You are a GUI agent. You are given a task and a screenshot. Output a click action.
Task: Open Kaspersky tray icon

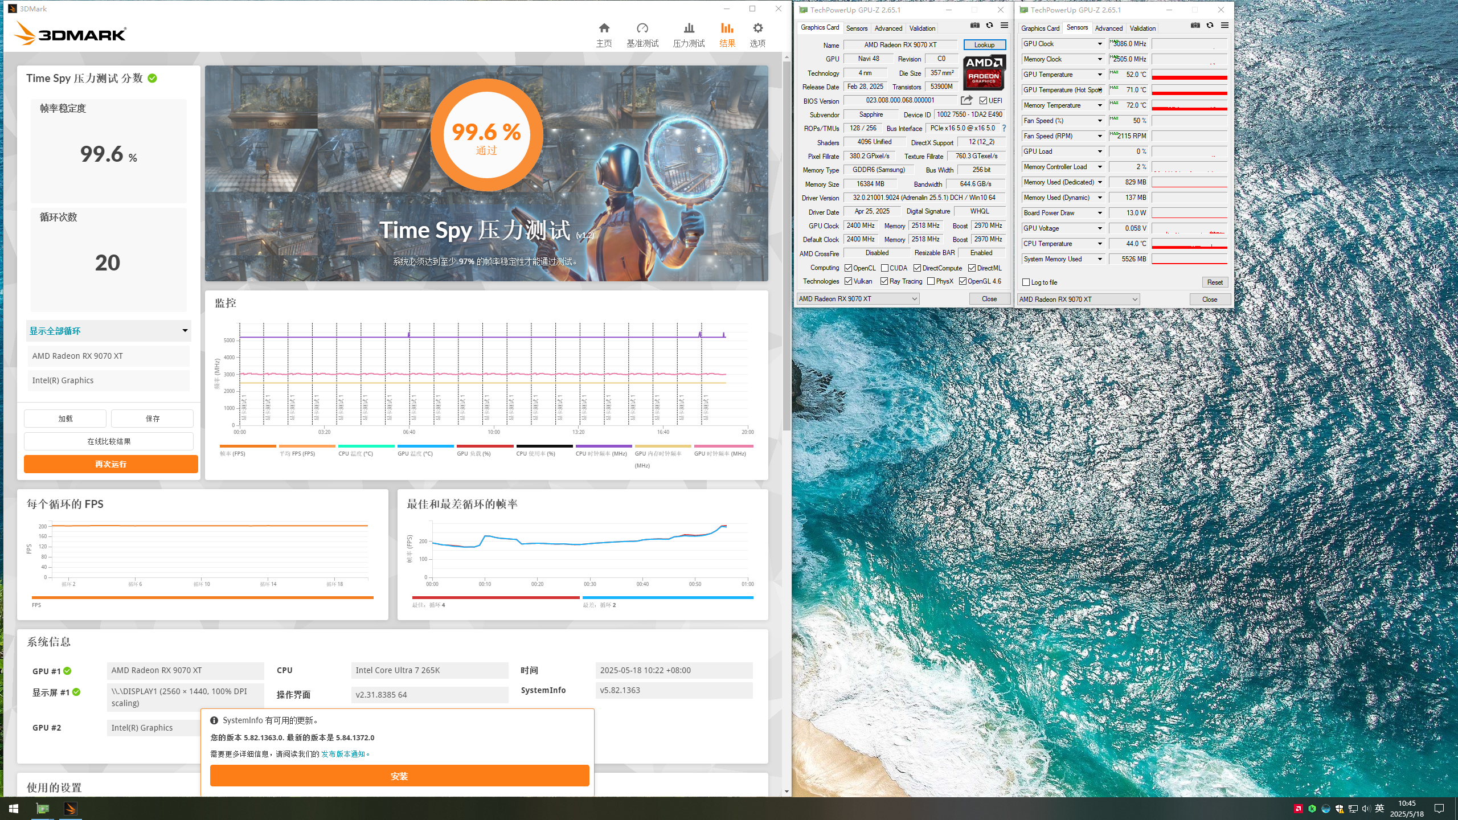(x=1312, y=809)
